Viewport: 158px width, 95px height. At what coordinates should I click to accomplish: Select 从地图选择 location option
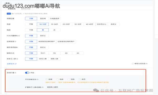[x=55, y=18]
